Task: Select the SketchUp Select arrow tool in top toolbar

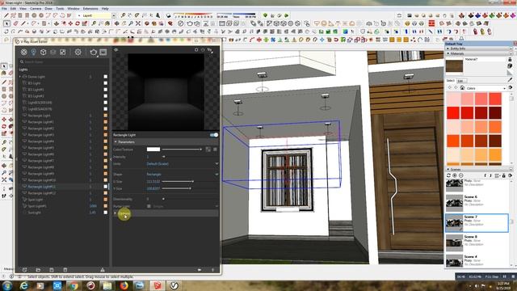Action: [x=6, y=23]
